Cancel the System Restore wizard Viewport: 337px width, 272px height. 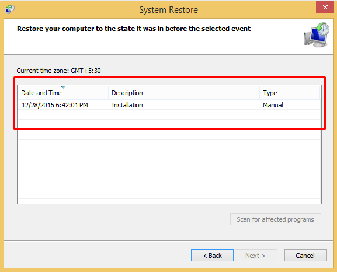tap(305, 256)
